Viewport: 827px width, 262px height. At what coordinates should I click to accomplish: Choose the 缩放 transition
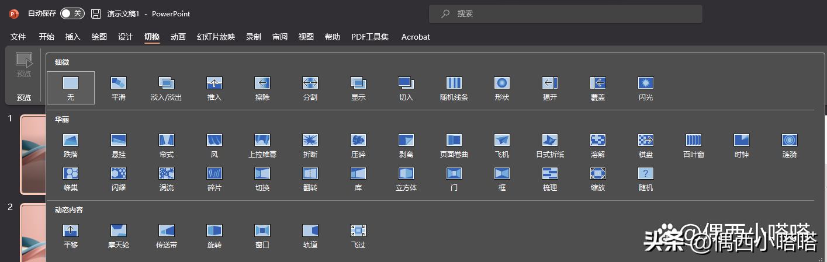598,179
